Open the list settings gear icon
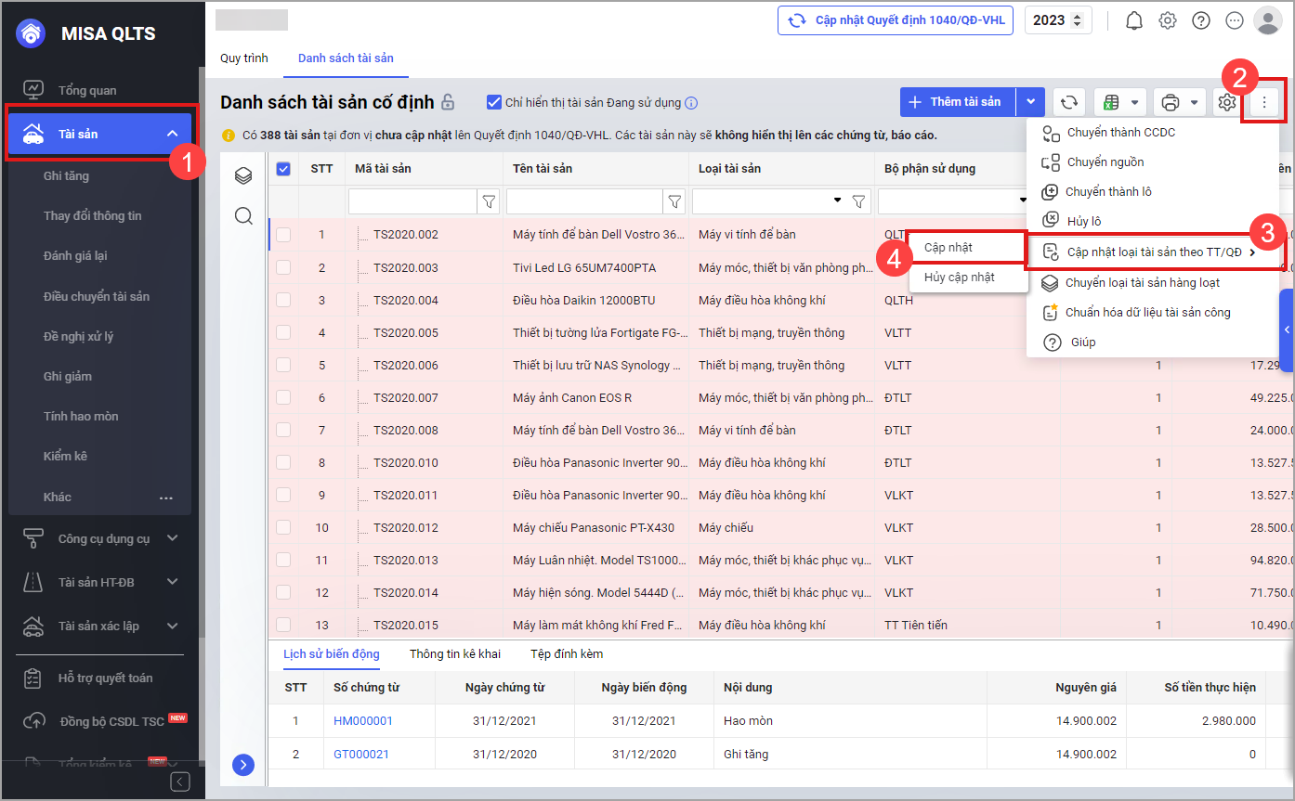Viewport: 1295px width, 801px height. pyautogui.click(x=1226, y=102)
